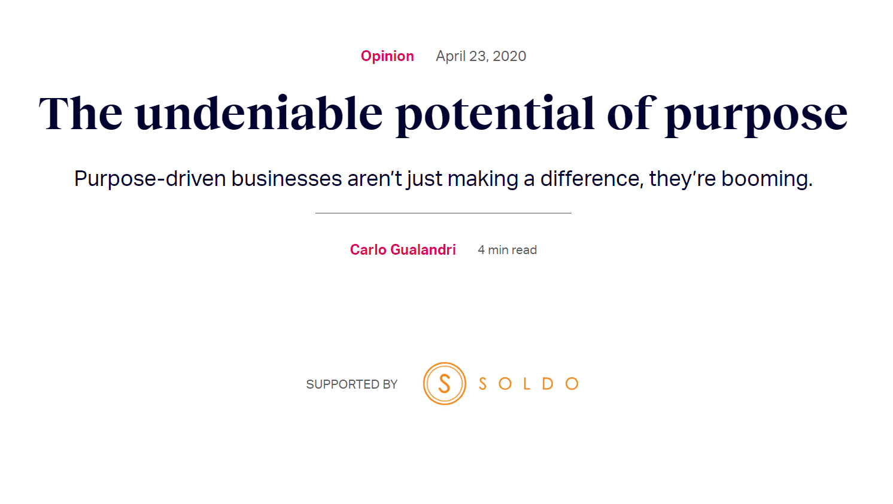
Task: Click the letter L in the Soldo wordmark
Action: pos(527,384)
